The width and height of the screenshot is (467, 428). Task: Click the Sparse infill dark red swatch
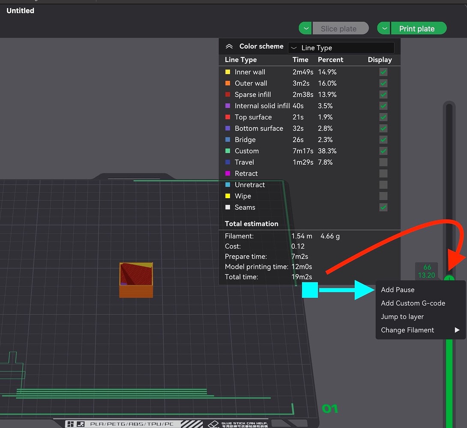[x=228, y=95]
